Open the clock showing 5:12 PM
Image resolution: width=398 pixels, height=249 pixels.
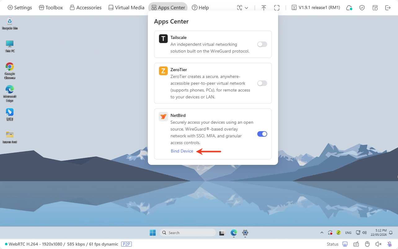tap(378, 233)
